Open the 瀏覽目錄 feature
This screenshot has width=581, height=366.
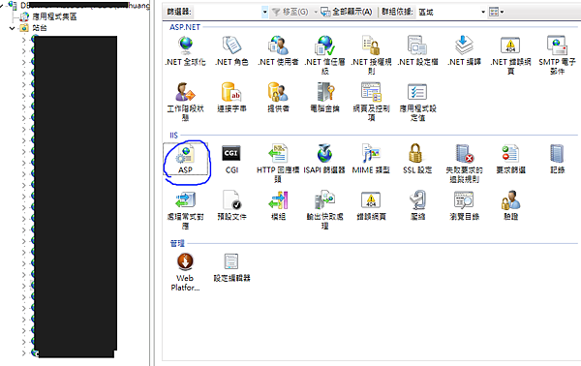(464, 205)
